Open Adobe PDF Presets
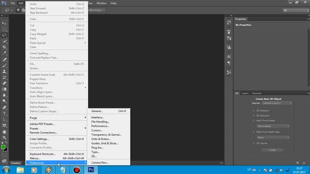 [57, 124]
